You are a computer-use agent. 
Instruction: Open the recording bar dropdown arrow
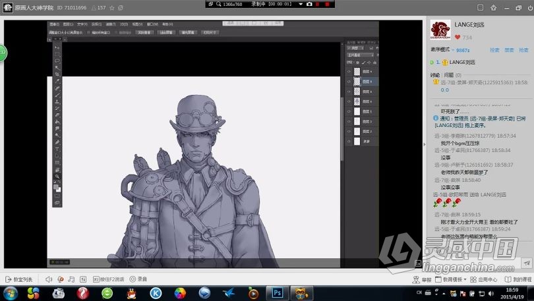pyautogui.click(x=301, y=4)
